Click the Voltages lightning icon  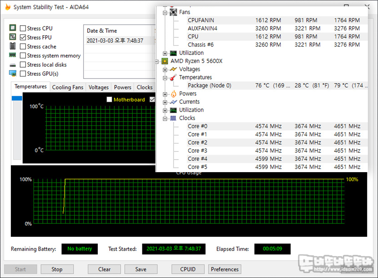tap(173, 69)
